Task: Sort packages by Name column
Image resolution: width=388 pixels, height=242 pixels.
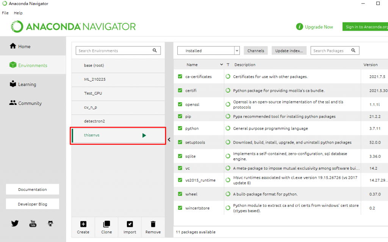Action: (x=192, y=65)
